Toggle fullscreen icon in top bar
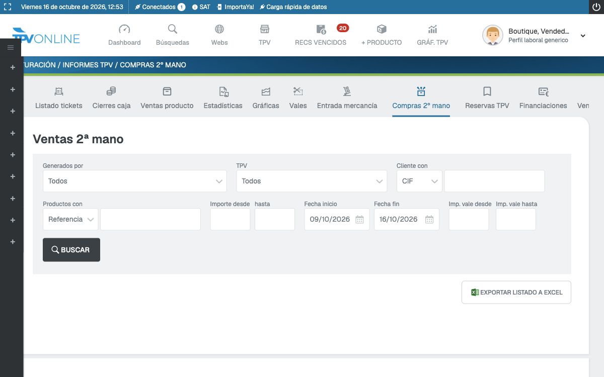Screen dimensions: 604x377 coord(8,7)
